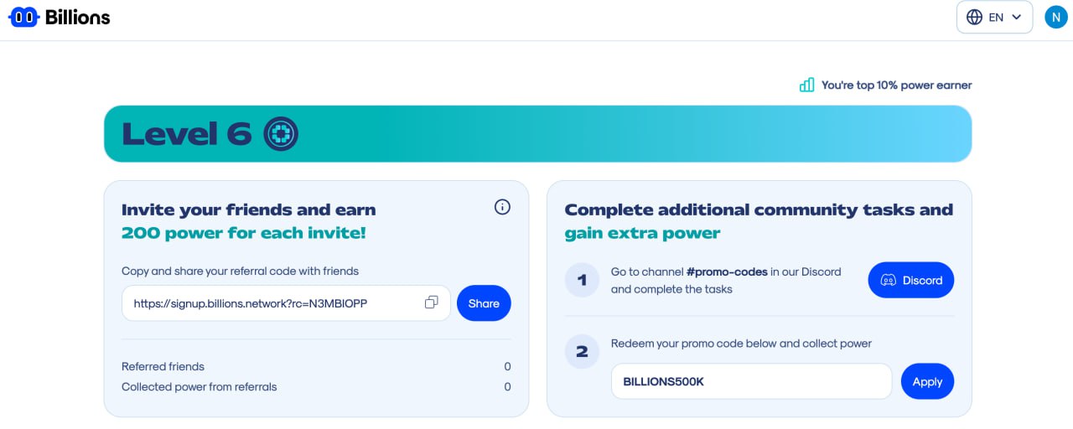The width and height of the screenshot is (1073, 429).
Task: Share the referral code with Share button
Action: pos(484,303)
